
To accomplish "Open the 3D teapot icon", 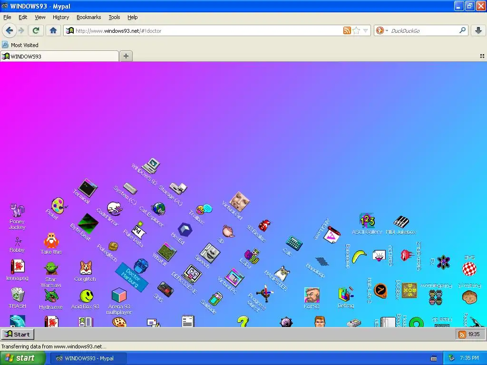I will click(x=228, y=231).
